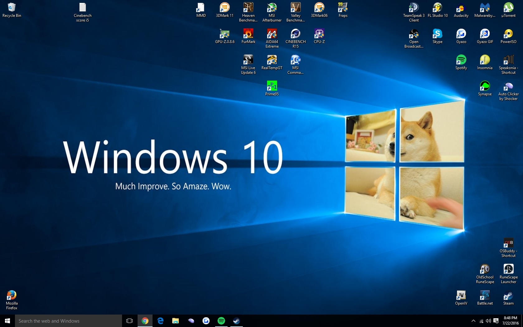Click the Fraps desktop shortcut
The image size is (523, 327).
coord(343,10)
